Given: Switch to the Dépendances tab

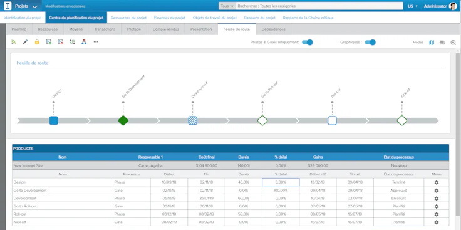Looking at the screenshot, I should click(x=273, y=29).
